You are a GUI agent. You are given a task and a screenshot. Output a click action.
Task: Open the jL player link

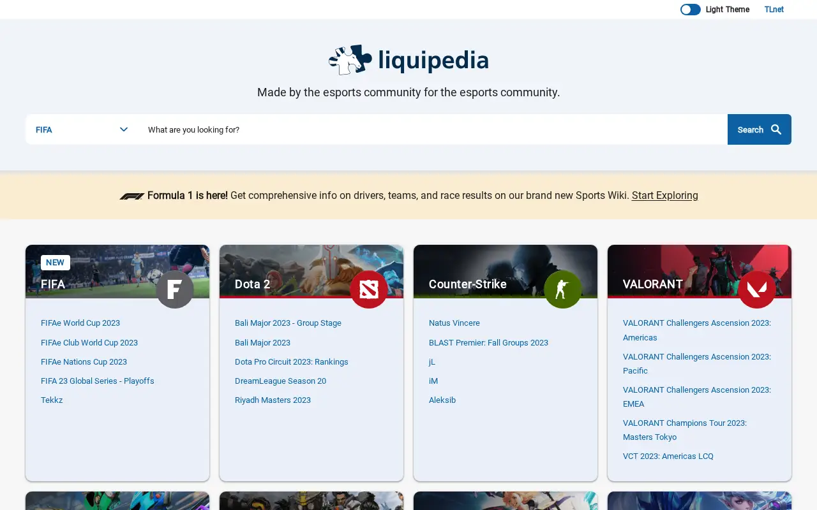click(432, 361)
